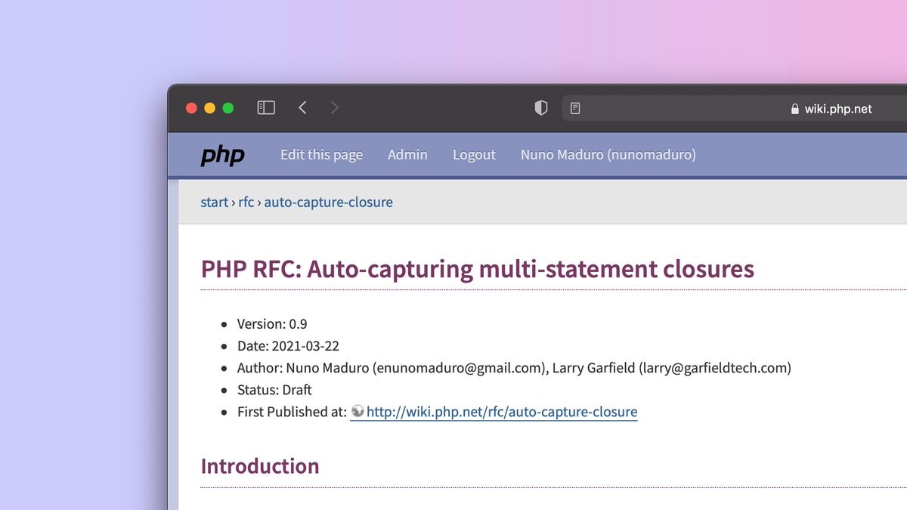
Task: Click the php logo
Action: (223, 156)
